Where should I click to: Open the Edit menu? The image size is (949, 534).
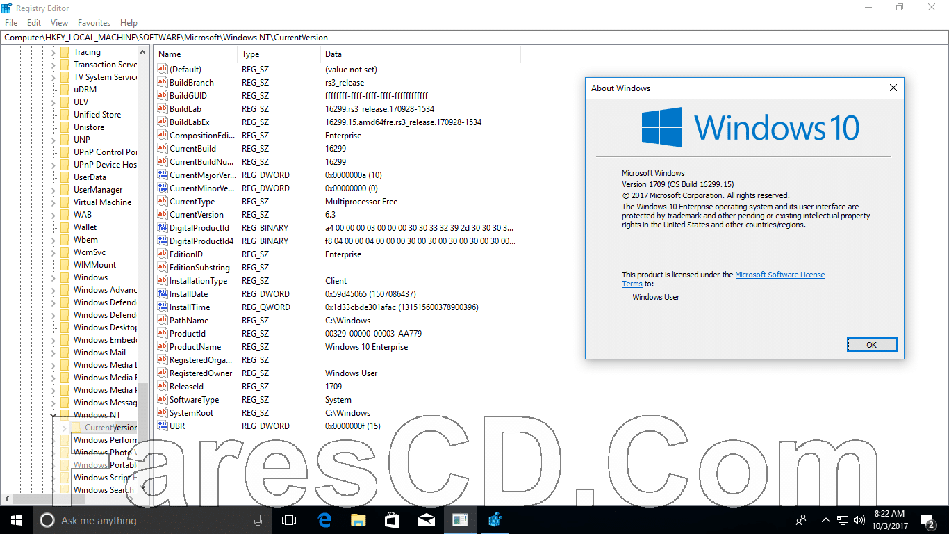pos(34,23)
